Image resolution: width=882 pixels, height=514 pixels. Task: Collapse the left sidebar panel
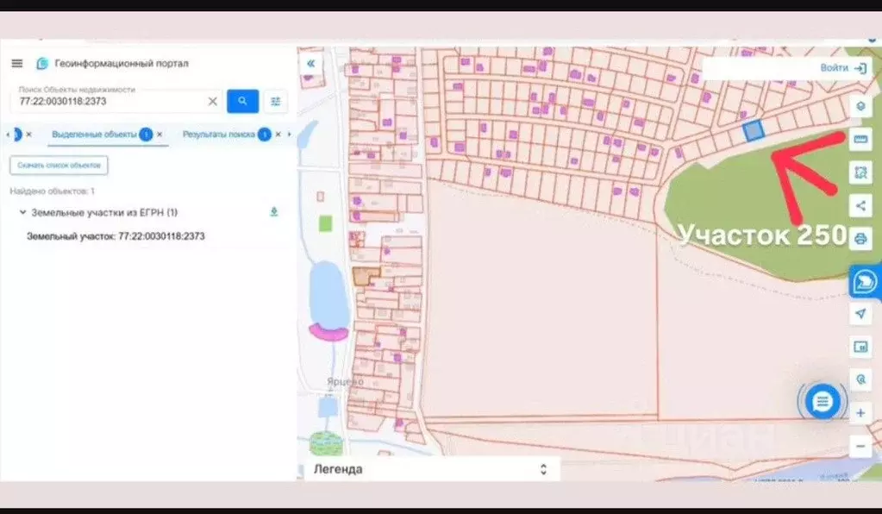point(310,63)
